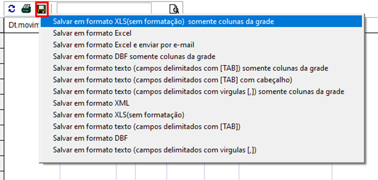Focus the empty toolbar text field
This screenshot has height=180, width=378.
[104, 9]
